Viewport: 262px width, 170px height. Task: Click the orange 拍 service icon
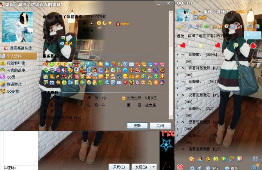[x=101, y=64]
